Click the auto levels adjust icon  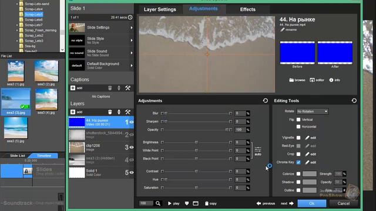[x=258, y=151]
